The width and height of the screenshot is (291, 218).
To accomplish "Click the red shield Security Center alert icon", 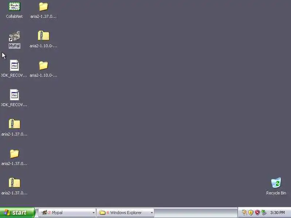I will coord(257,213).
